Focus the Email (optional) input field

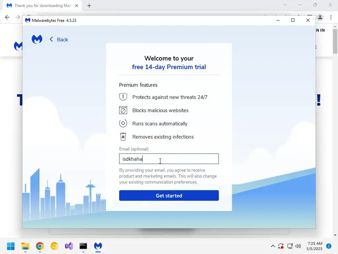click(169, 159)
